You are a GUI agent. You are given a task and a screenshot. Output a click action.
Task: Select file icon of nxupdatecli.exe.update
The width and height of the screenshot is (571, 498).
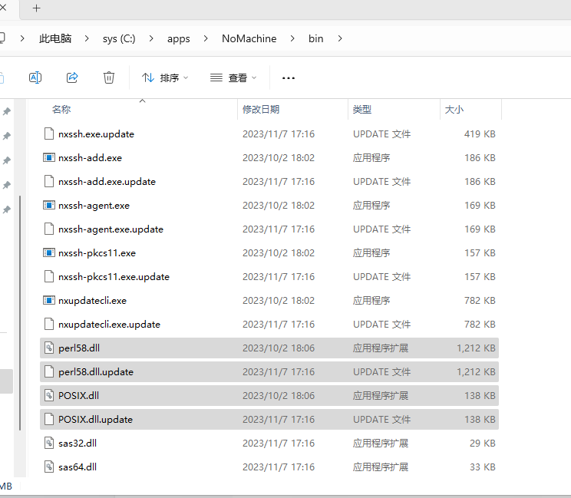point(49,324)
